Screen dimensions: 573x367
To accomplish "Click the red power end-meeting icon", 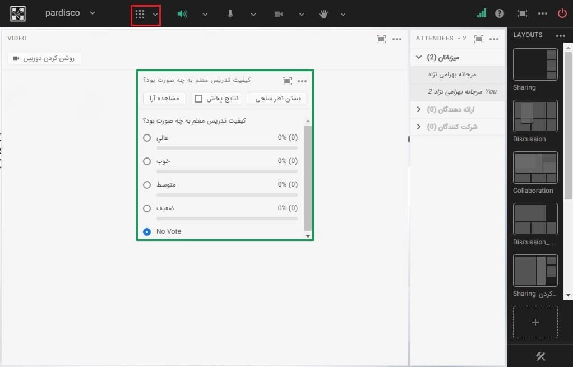I will coord(562,13).
